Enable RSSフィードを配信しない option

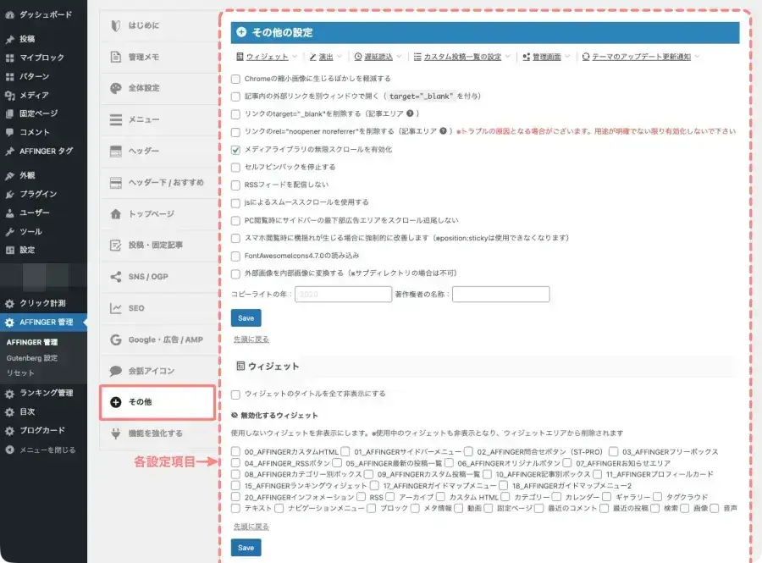(235, 184)
